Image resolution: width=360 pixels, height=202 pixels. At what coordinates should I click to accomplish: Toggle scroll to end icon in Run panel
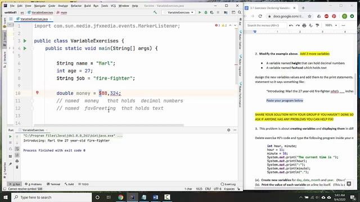tap(17, 155)
